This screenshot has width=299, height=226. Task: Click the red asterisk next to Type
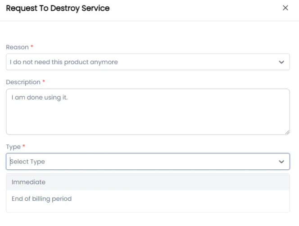pyautogui.click(x=23, y=147)
